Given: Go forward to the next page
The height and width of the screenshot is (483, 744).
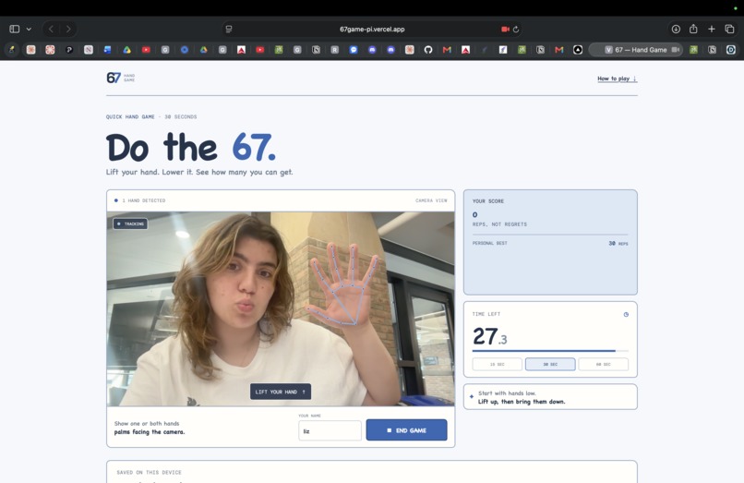Looking at the screenshot, I should click(68, 29).
